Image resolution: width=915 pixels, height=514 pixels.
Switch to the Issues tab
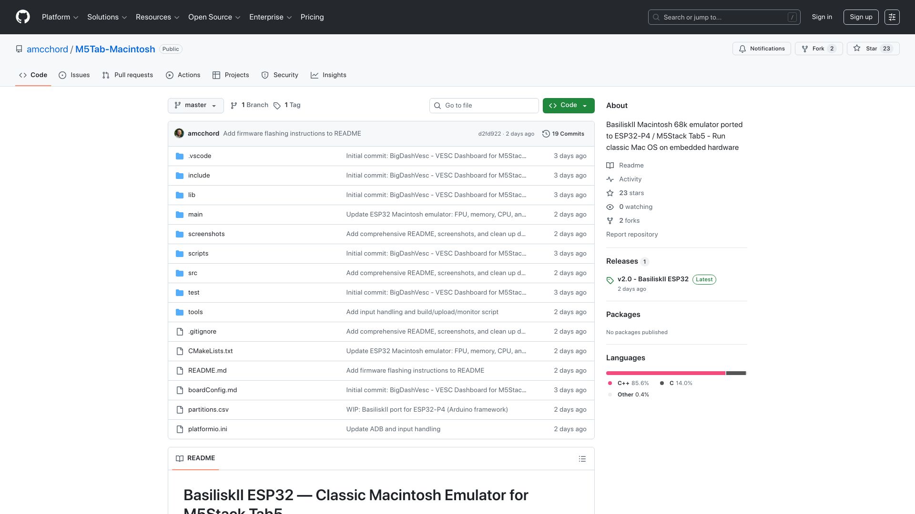74,75
